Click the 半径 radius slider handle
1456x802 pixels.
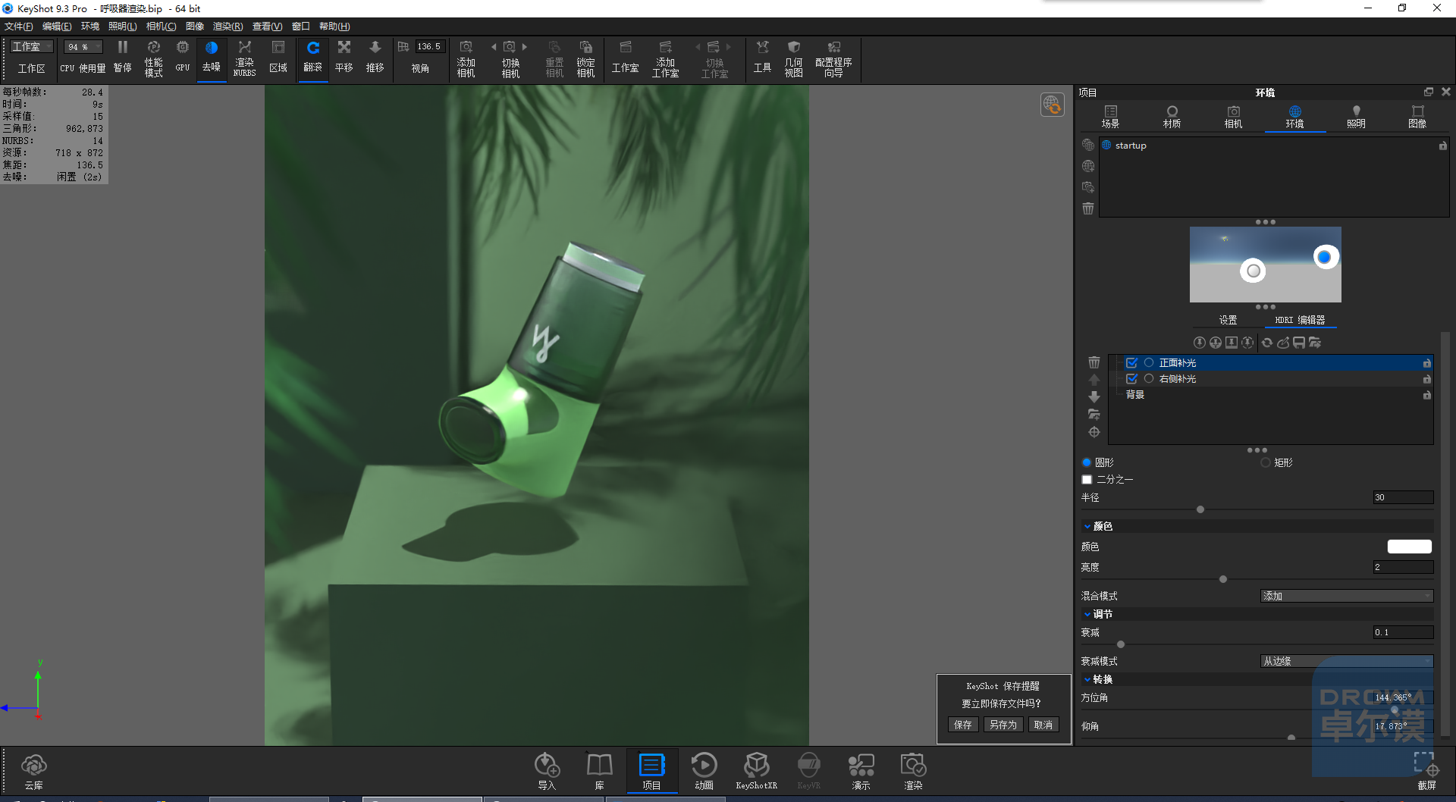point(1200,509)
